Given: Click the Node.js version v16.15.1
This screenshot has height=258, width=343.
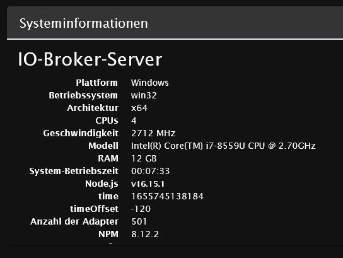Looking at the screenshot, I should (x=148, y=184).
